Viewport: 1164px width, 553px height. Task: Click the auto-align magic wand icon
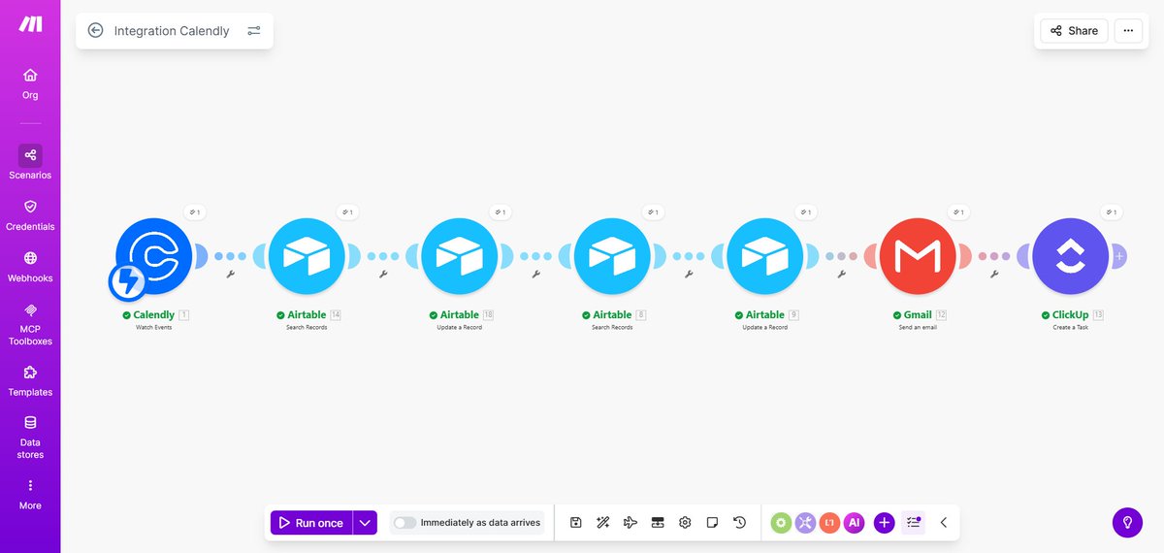tap(602, 522)
